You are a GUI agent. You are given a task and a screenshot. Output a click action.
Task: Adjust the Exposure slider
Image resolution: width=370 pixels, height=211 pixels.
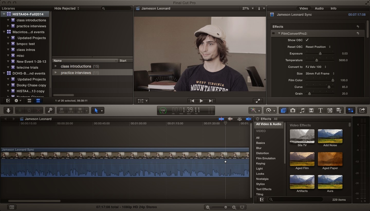320,53
